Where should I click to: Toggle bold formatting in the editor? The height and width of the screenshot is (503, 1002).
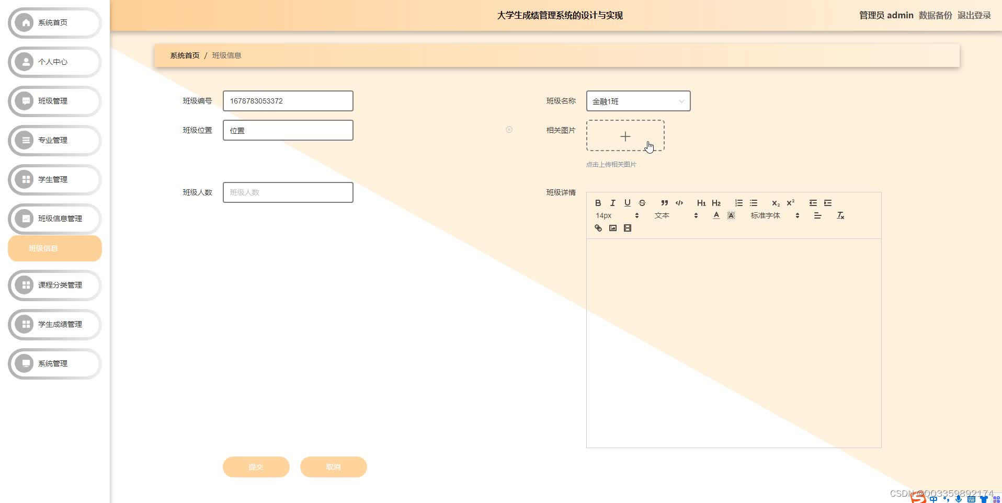[598, 203]
